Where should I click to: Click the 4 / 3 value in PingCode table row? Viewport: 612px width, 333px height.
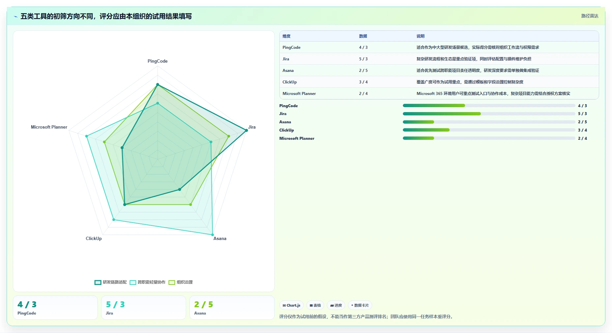click(x=363, y=47)
